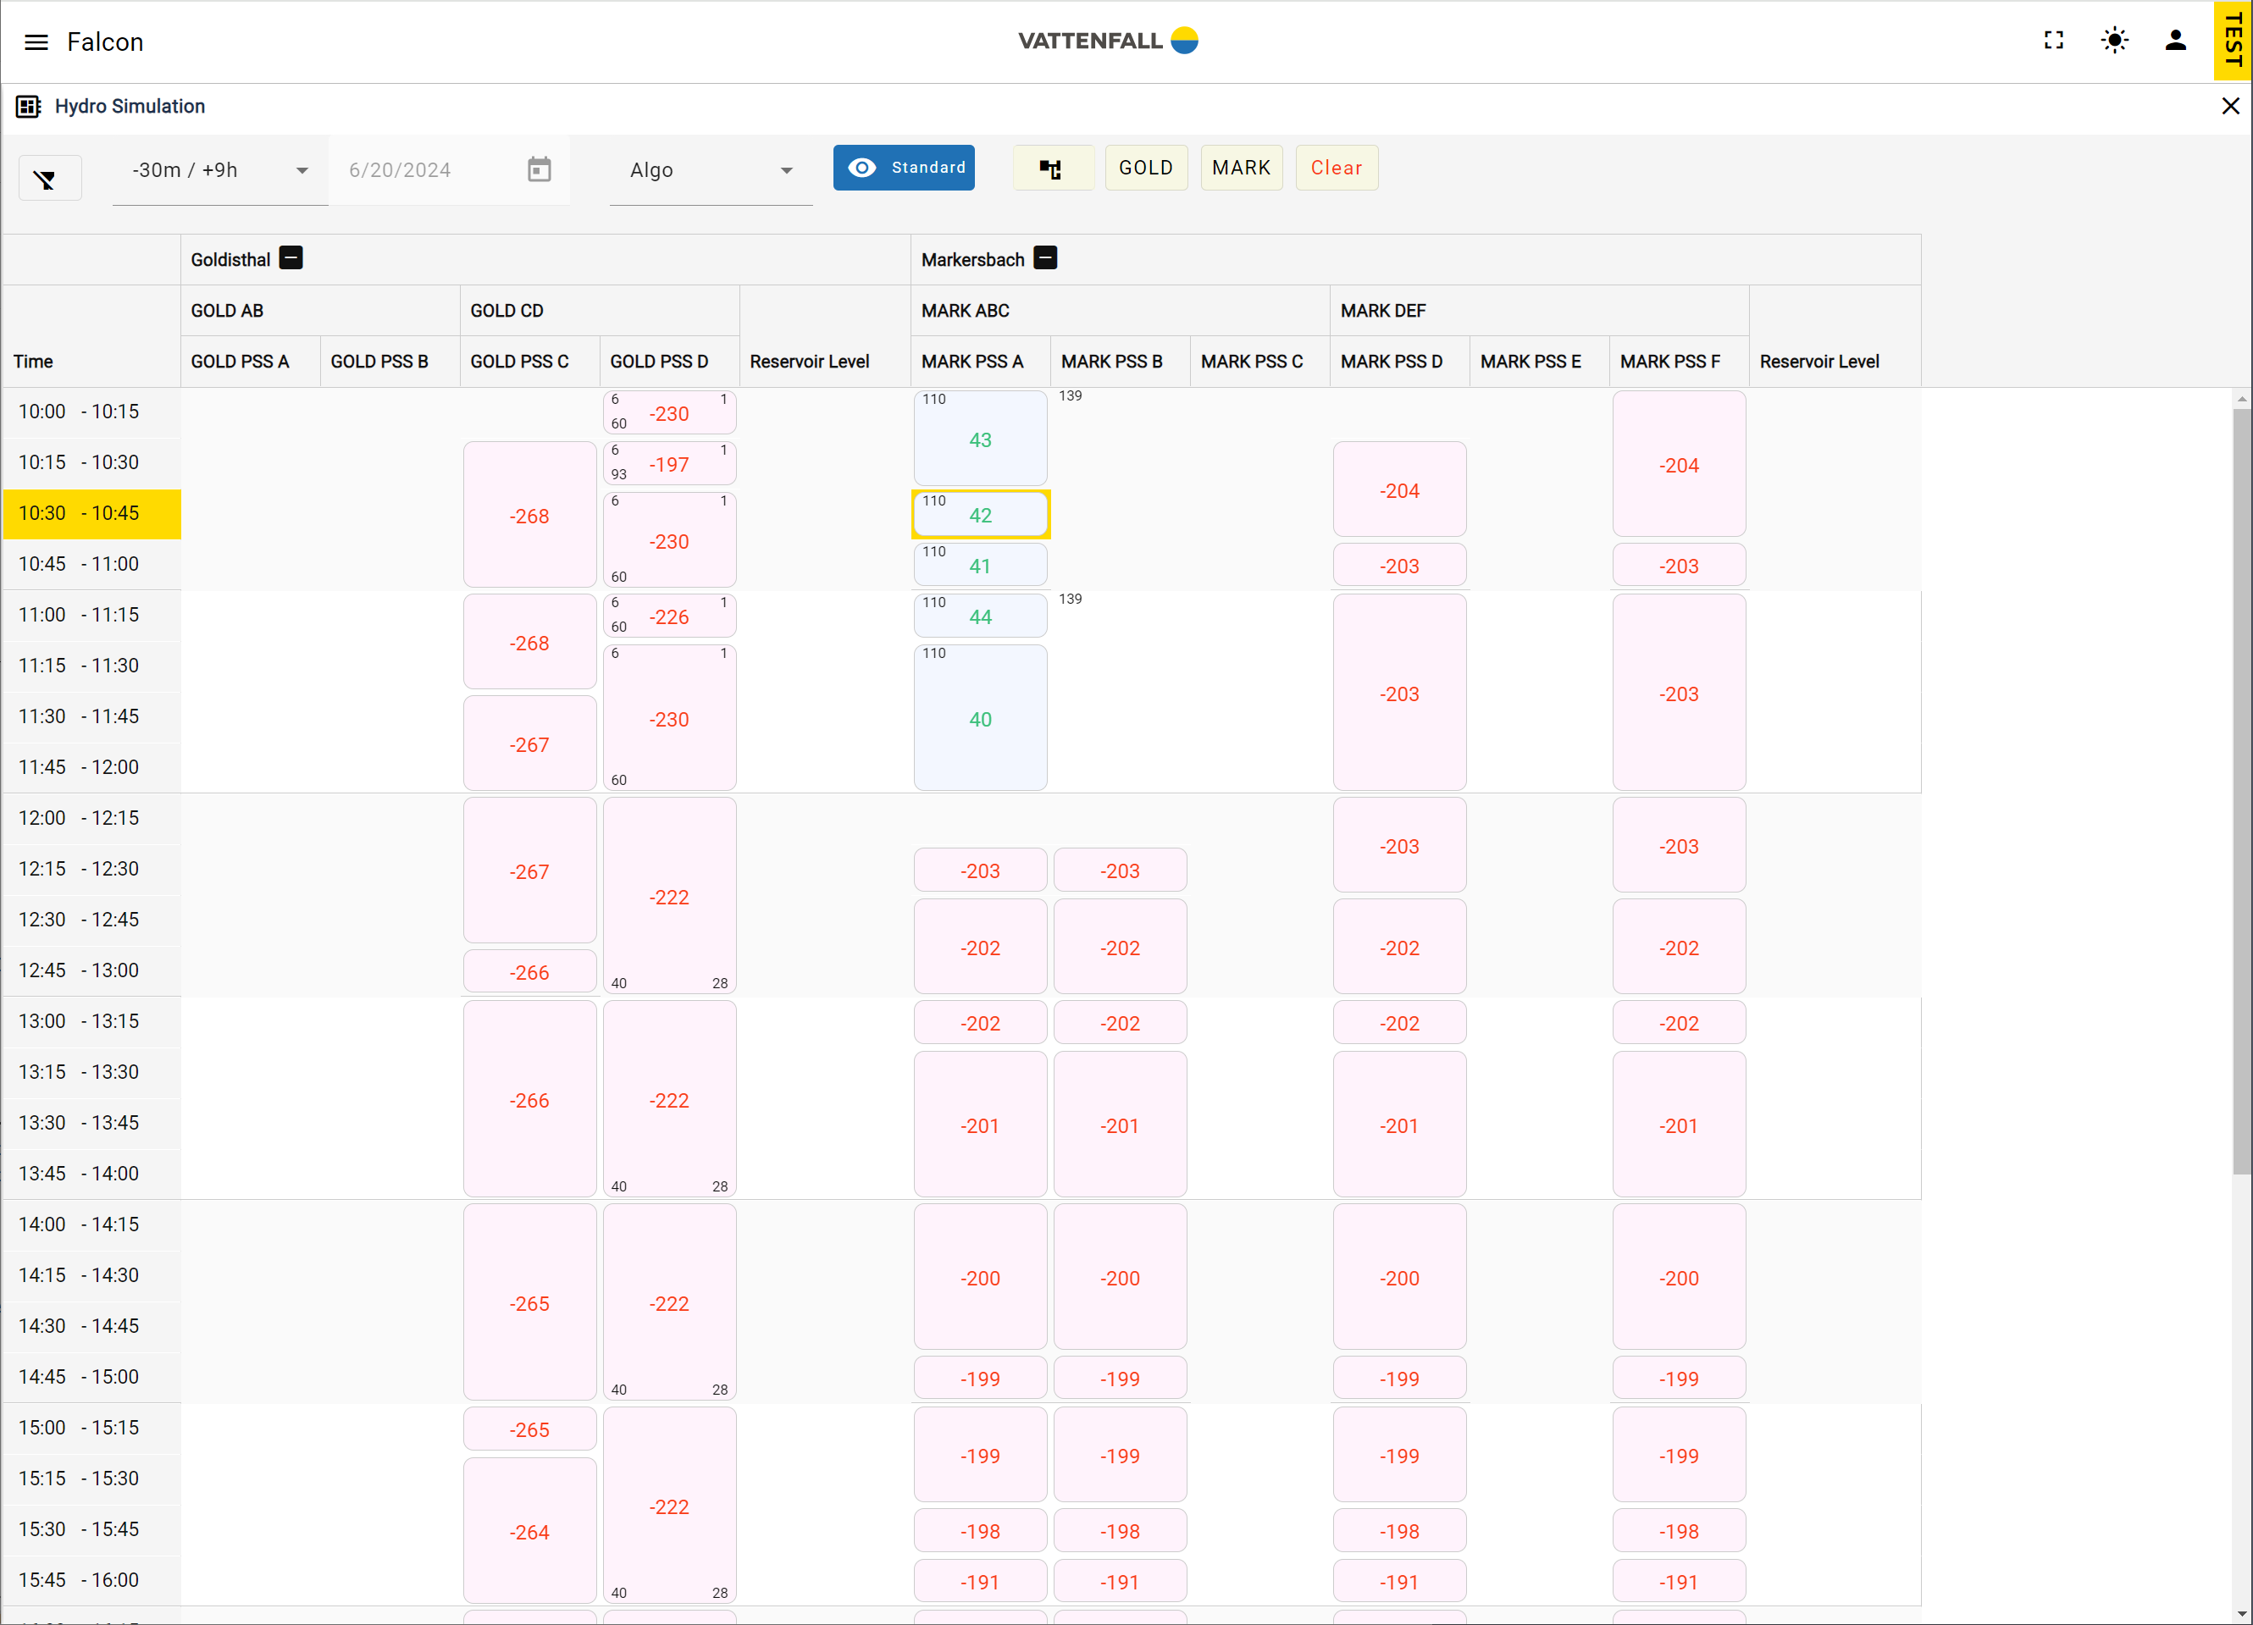Click the hierarchy layout icon button

(1051, 168)
